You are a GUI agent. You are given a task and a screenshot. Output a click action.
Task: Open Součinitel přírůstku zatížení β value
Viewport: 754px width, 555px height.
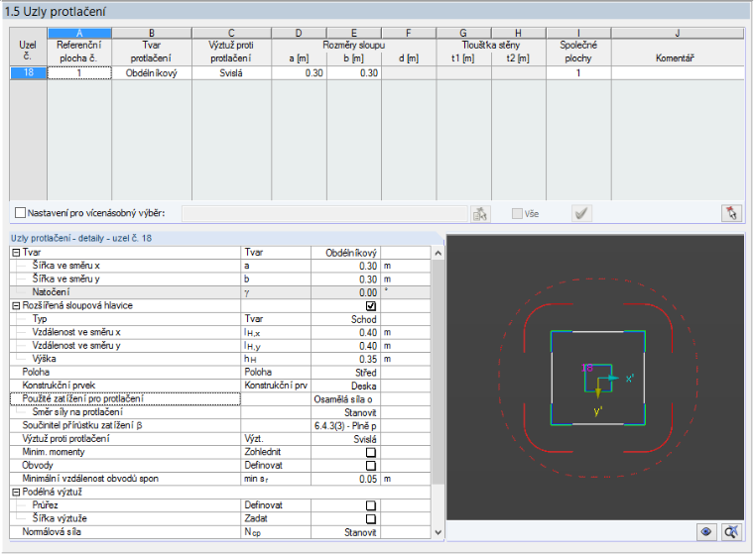(x=345, y=426)
